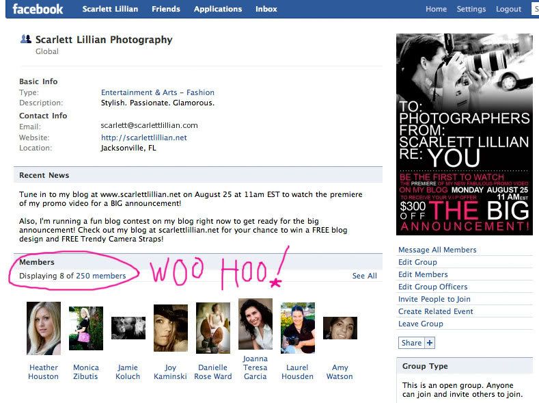Click the facebook logo
Image resolution: width=539 pixels, height=403 pixels.
(38, 9)
